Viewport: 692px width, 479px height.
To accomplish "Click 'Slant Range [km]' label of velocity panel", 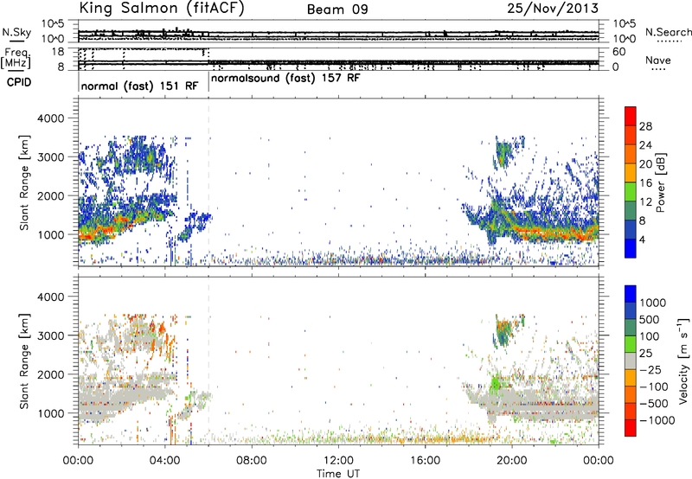I will 24,361.
